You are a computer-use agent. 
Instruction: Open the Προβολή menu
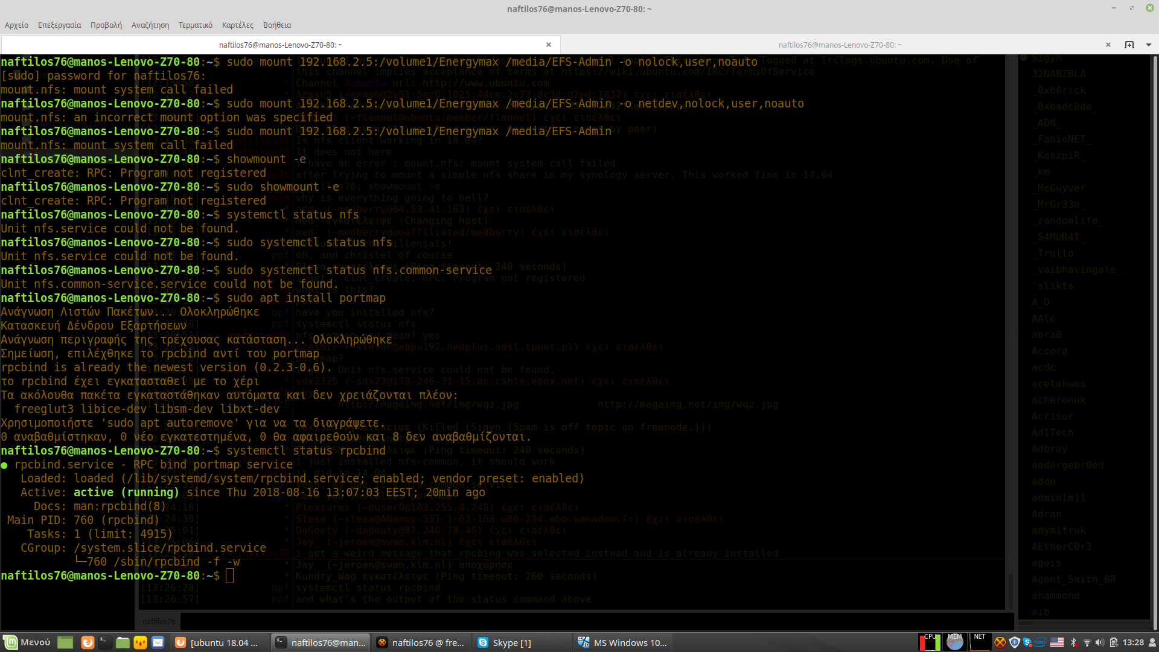106,25
